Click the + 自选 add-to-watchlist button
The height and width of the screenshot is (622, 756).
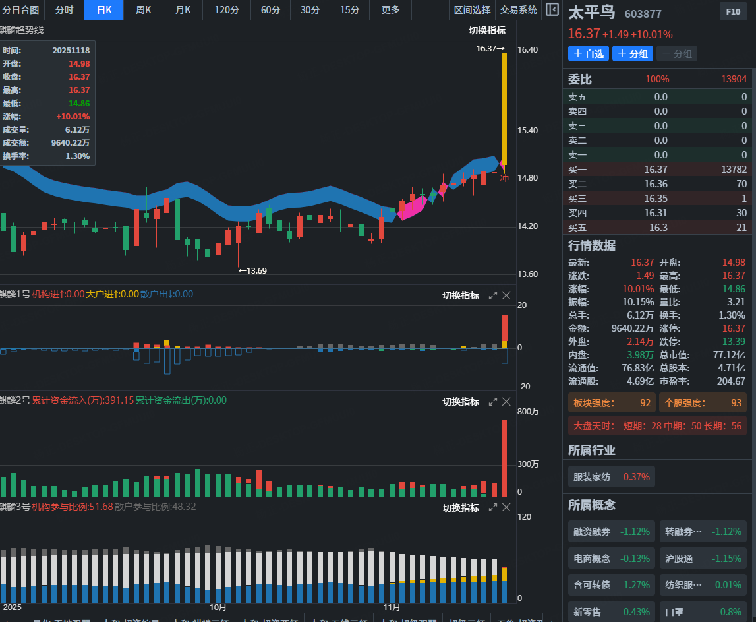tap(588, 54)
